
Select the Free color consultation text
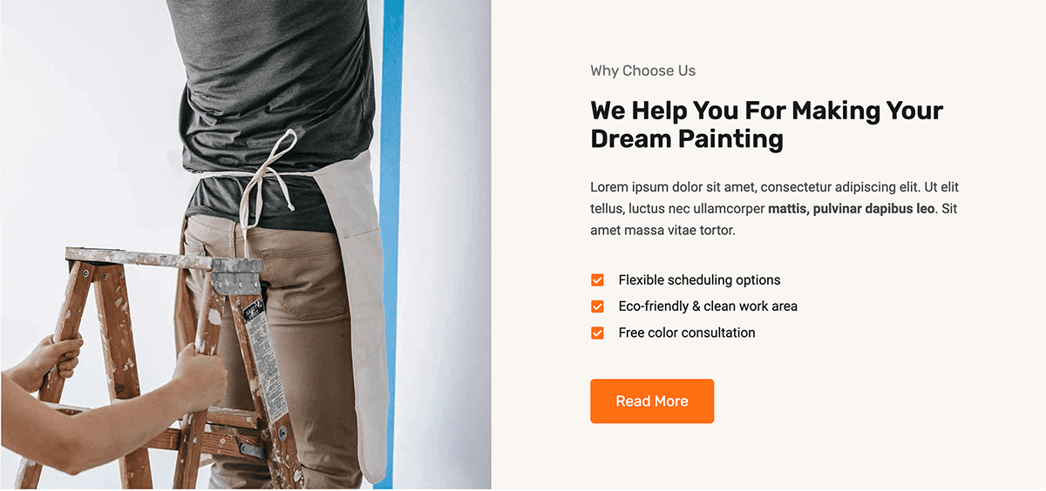[687, 333]
